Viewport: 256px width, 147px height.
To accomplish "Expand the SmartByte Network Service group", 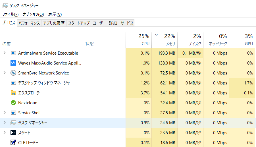I will tap(5, 73).
